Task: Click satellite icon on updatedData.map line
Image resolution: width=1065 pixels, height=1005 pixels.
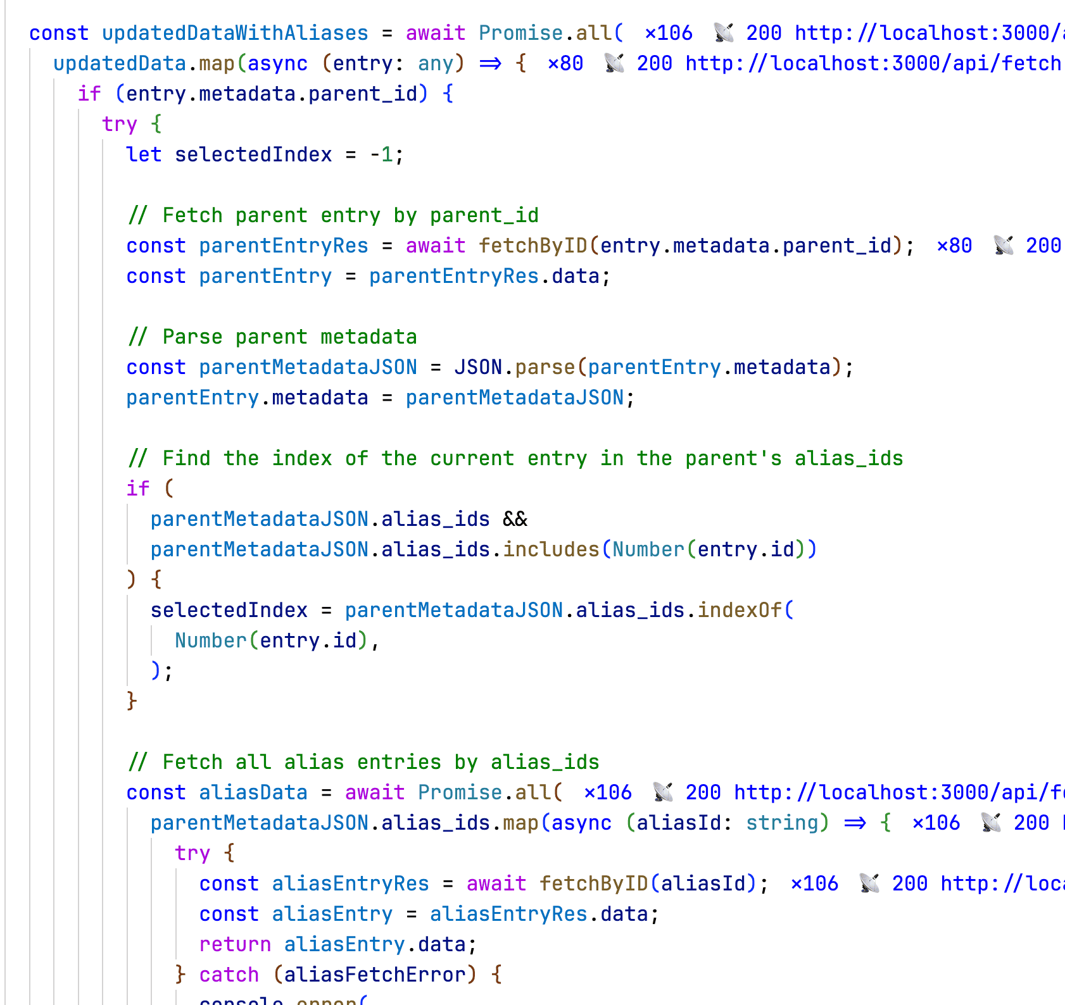Action: click(614, 63)
